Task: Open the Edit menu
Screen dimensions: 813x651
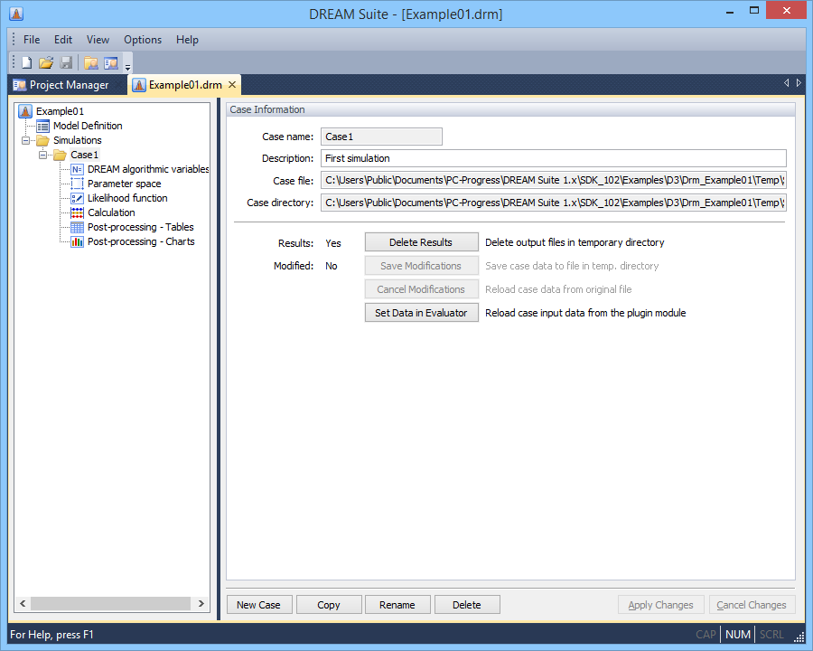Action: click(63, 40)
